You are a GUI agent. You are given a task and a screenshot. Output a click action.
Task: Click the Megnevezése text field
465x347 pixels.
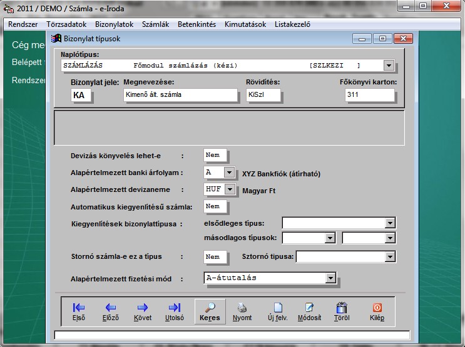pyautogui.click(x=180, y=95)
